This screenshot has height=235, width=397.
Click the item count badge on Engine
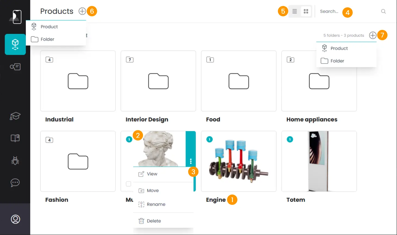[209, 139]
